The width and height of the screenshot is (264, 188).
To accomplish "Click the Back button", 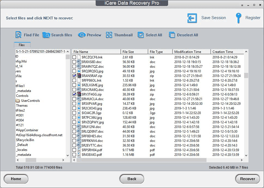I will pyautogui.click(x=132, y=179).
